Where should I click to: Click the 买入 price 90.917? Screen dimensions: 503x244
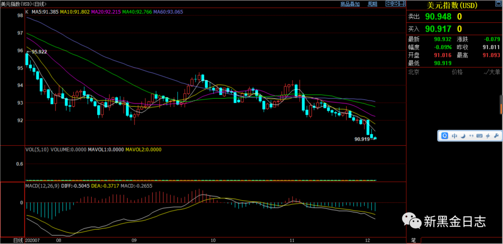pyautogui.click(x=438, y=28)
